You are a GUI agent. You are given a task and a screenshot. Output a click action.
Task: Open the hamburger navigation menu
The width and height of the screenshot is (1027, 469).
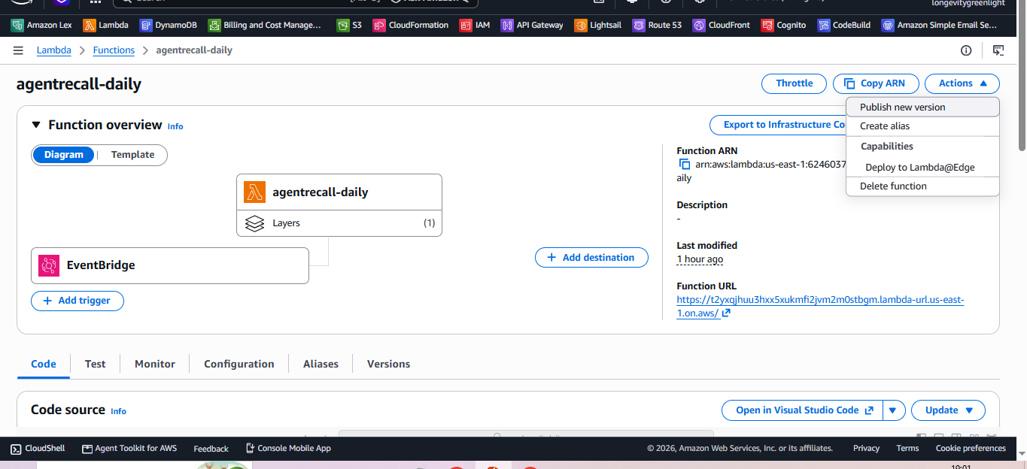[18, 50]
